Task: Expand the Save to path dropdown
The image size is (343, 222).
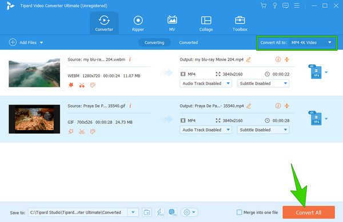Action: coord(133,212)
